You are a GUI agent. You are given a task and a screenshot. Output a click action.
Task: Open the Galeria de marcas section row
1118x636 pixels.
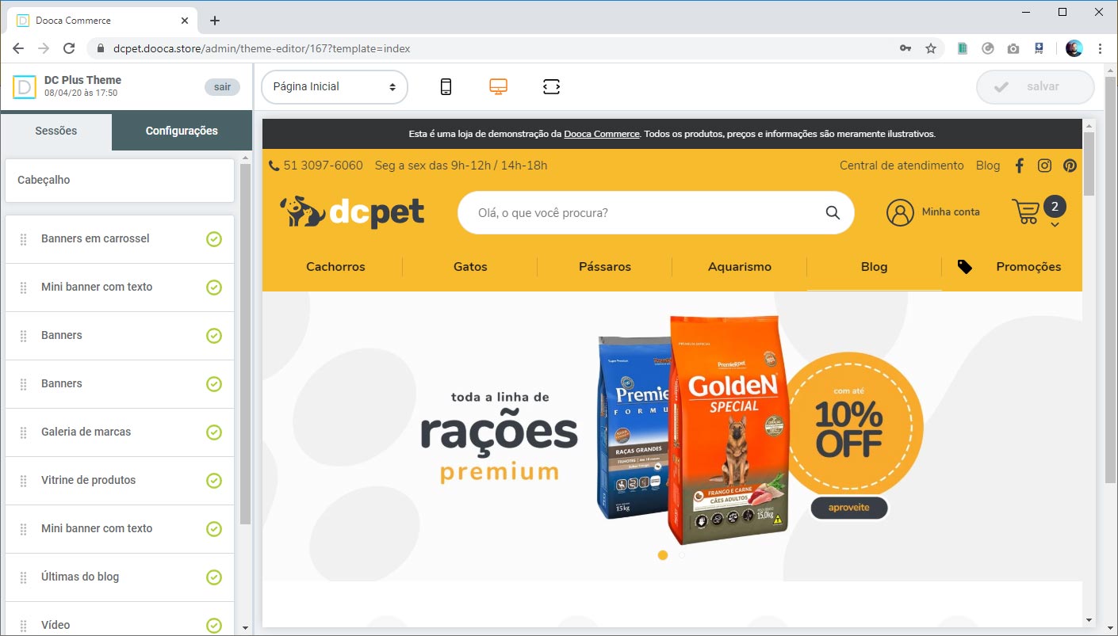pyautogui.click(x=120, y=432)
